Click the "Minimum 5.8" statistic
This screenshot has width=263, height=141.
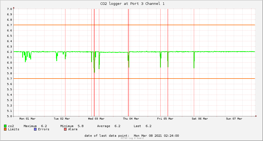[x=72, y=126]
